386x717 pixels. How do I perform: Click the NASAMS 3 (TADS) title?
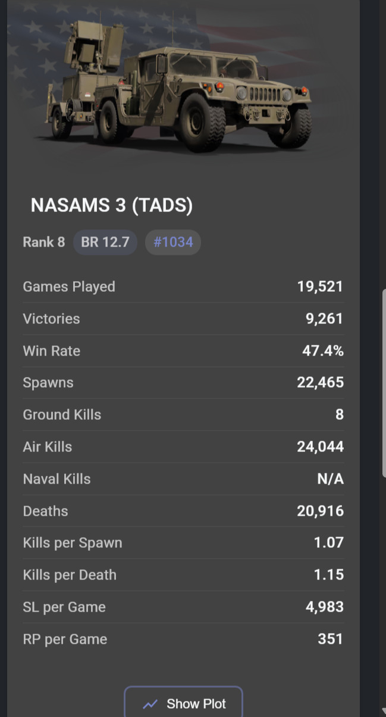[x=112, y=205]
